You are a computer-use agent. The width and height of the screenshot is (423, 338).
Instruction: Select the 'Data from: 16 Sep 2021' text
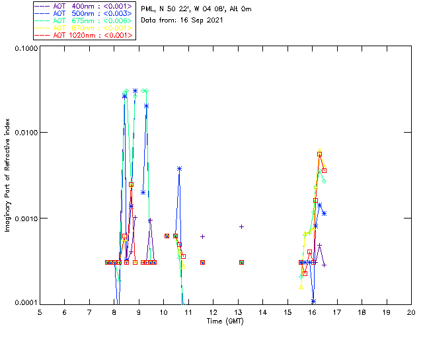coord(182,20)
